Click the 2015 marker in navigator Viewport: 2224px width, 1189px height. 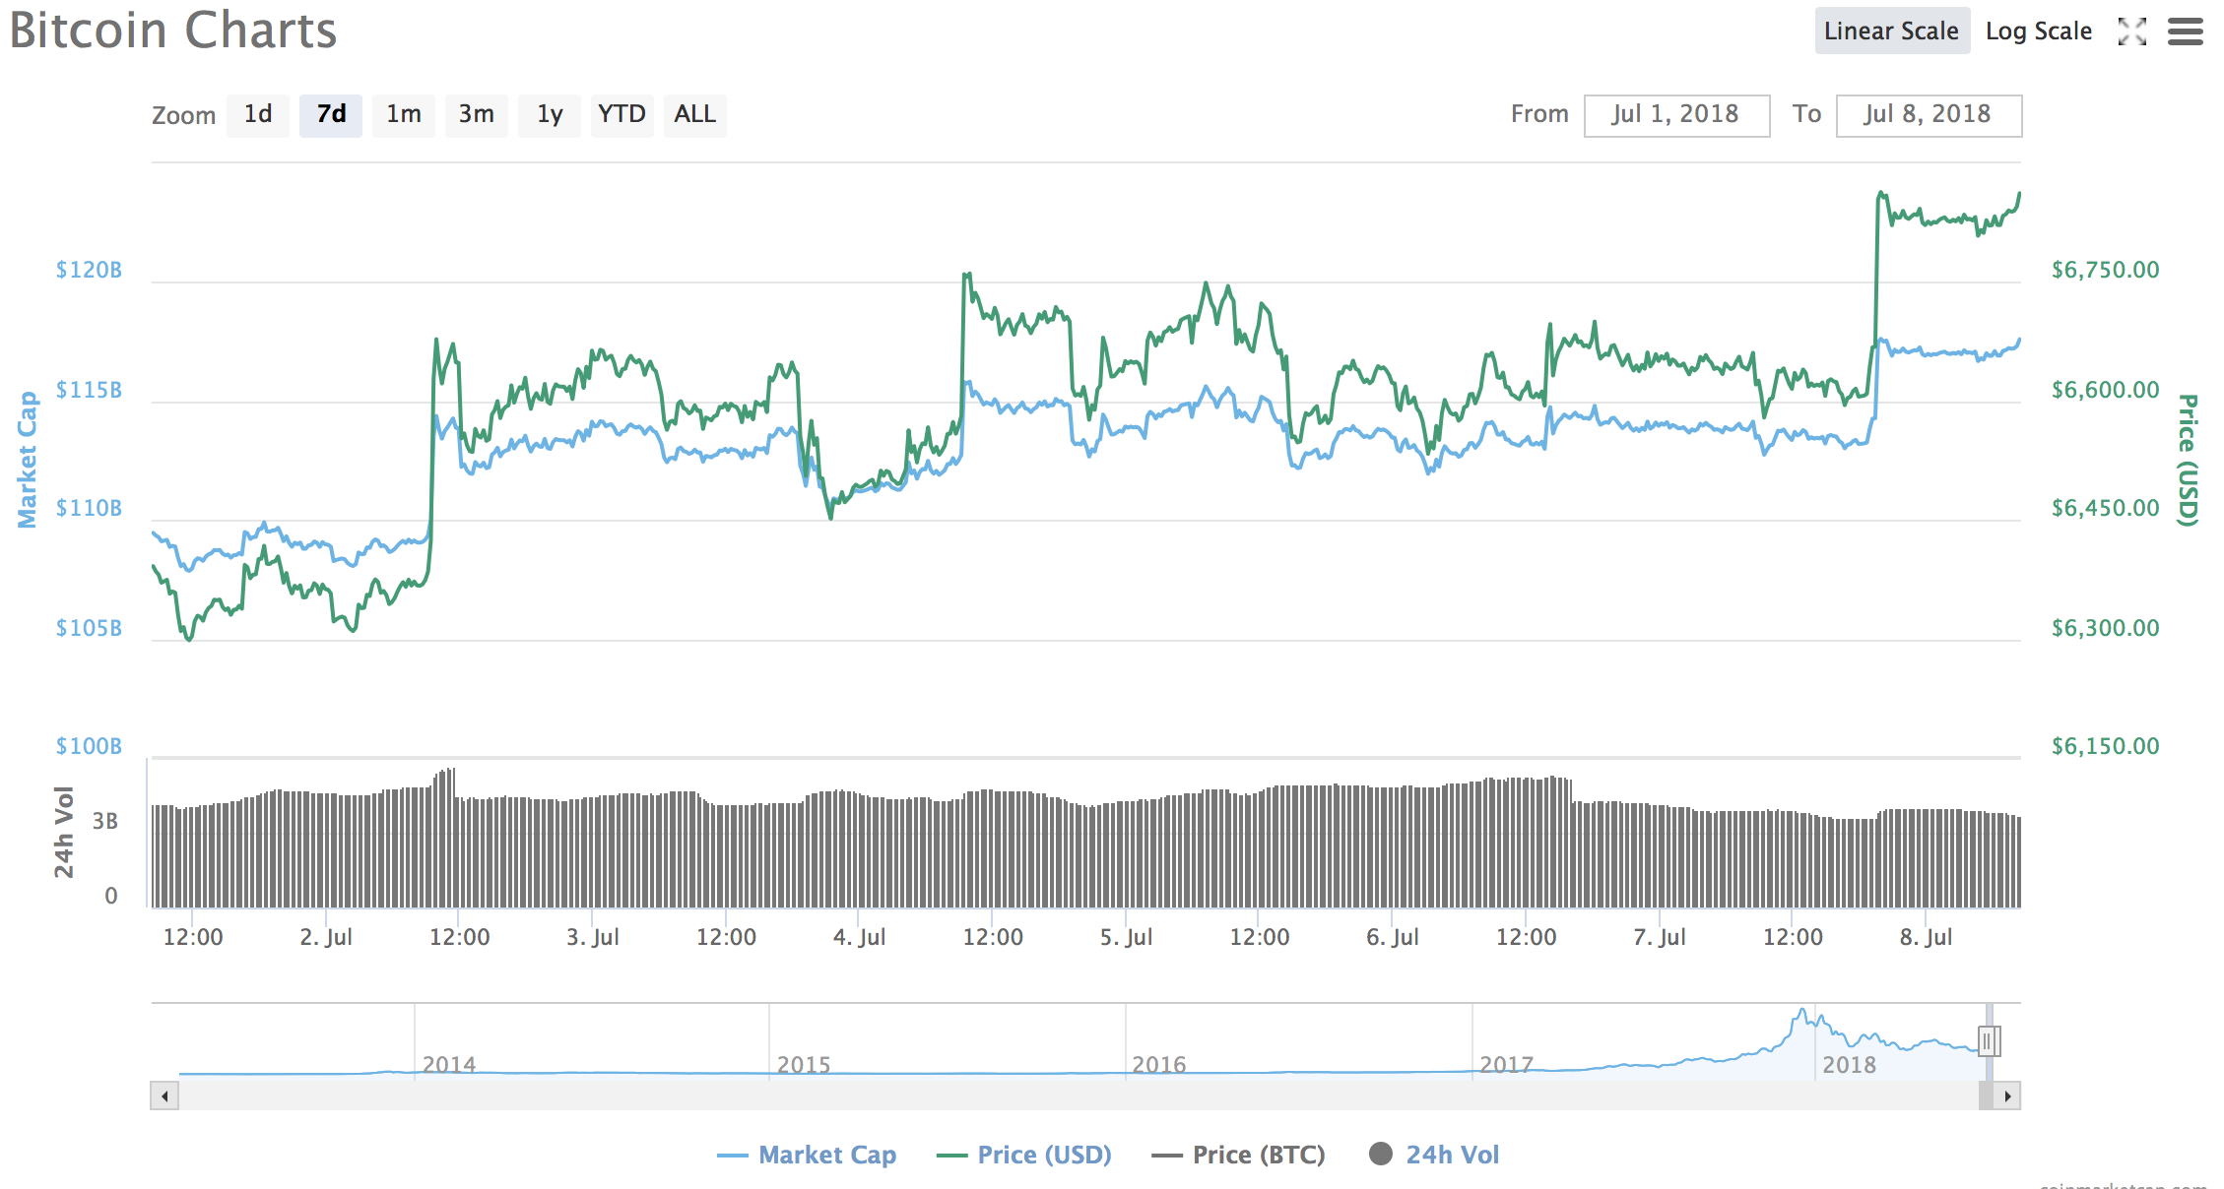[804, 1064]
